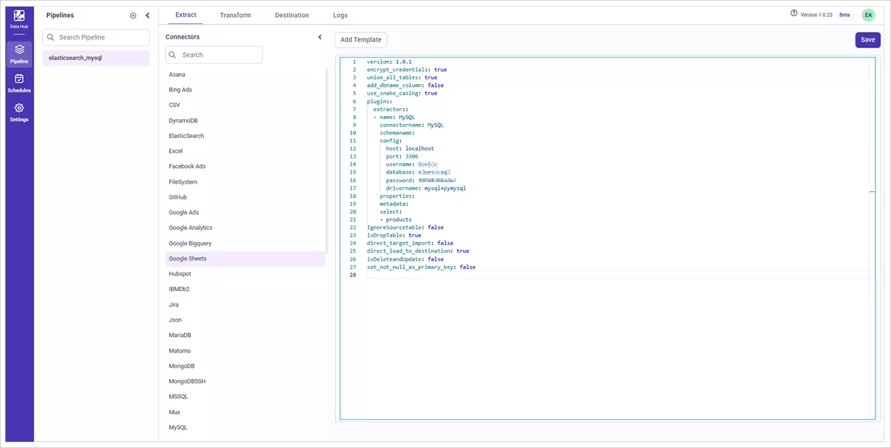Save the pipeline configuration
This screenshot has width=891, height=448.
[x=868, y=40]
